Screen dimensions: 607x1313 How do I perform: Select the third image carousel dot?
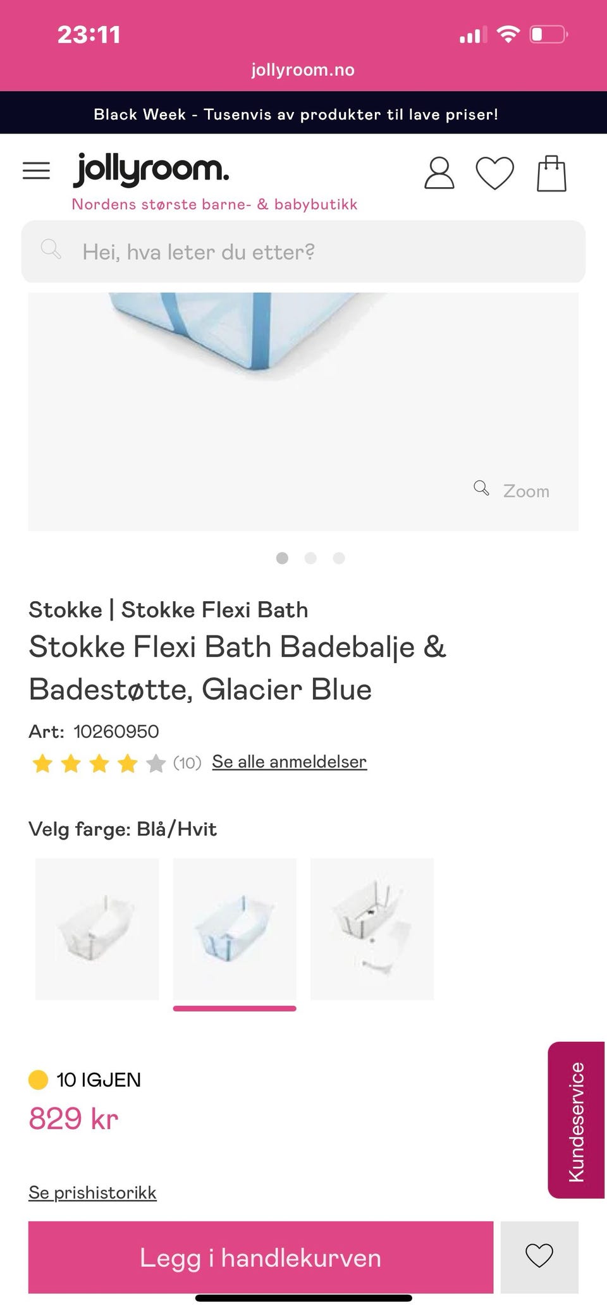click(x=339, y=558)
